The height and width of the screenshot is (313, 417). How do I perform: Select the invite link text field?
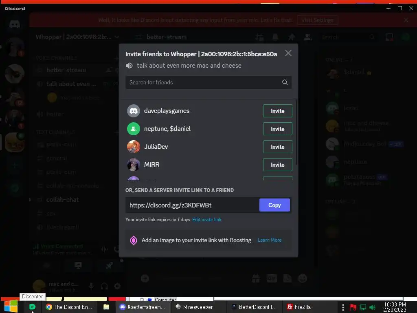pyautogui.click(x=192, y=205)
